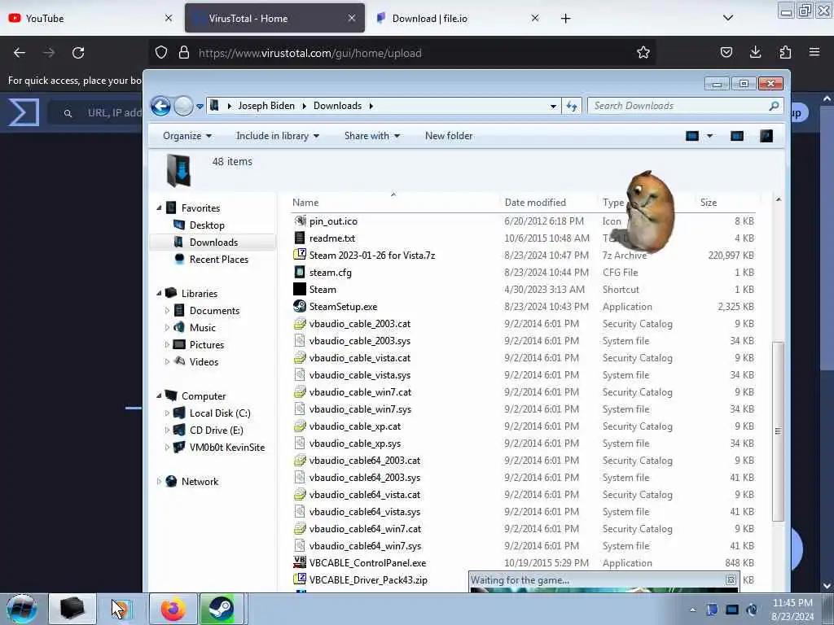Screen dimensions: 834x625
Task: Open the Share with menu
Action: click(371, 136)
